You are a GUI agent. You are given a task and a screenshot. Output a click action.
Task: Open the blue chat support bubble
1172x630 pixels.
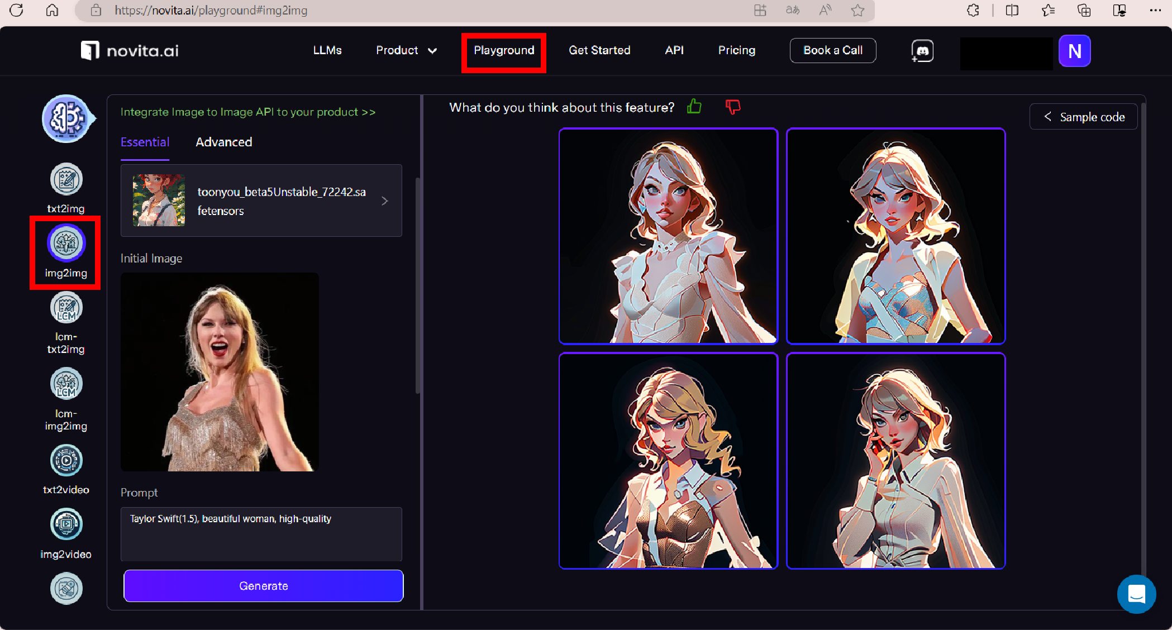tap(1136, 594)
